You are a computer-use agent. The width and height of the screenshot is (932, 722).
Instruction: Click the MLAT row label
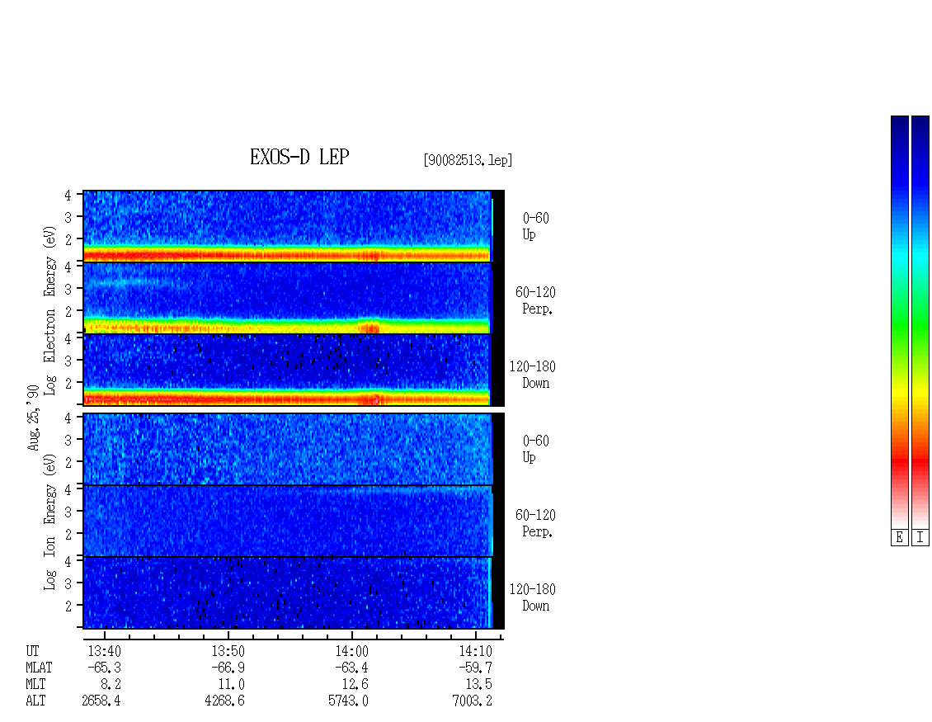pyautogui.click(x=39, y=668)
